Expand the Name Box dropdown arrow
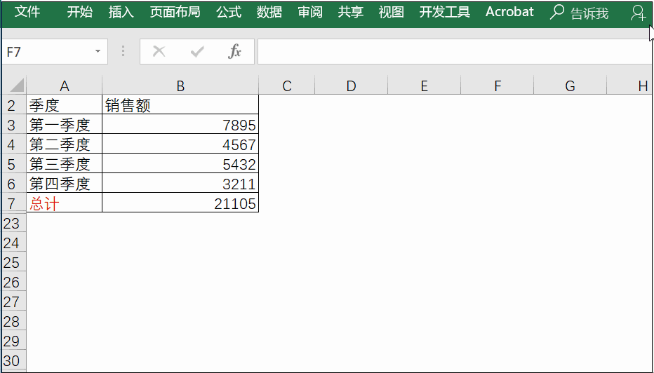Viewport: 654px width, 373px height. pos(98,52)
